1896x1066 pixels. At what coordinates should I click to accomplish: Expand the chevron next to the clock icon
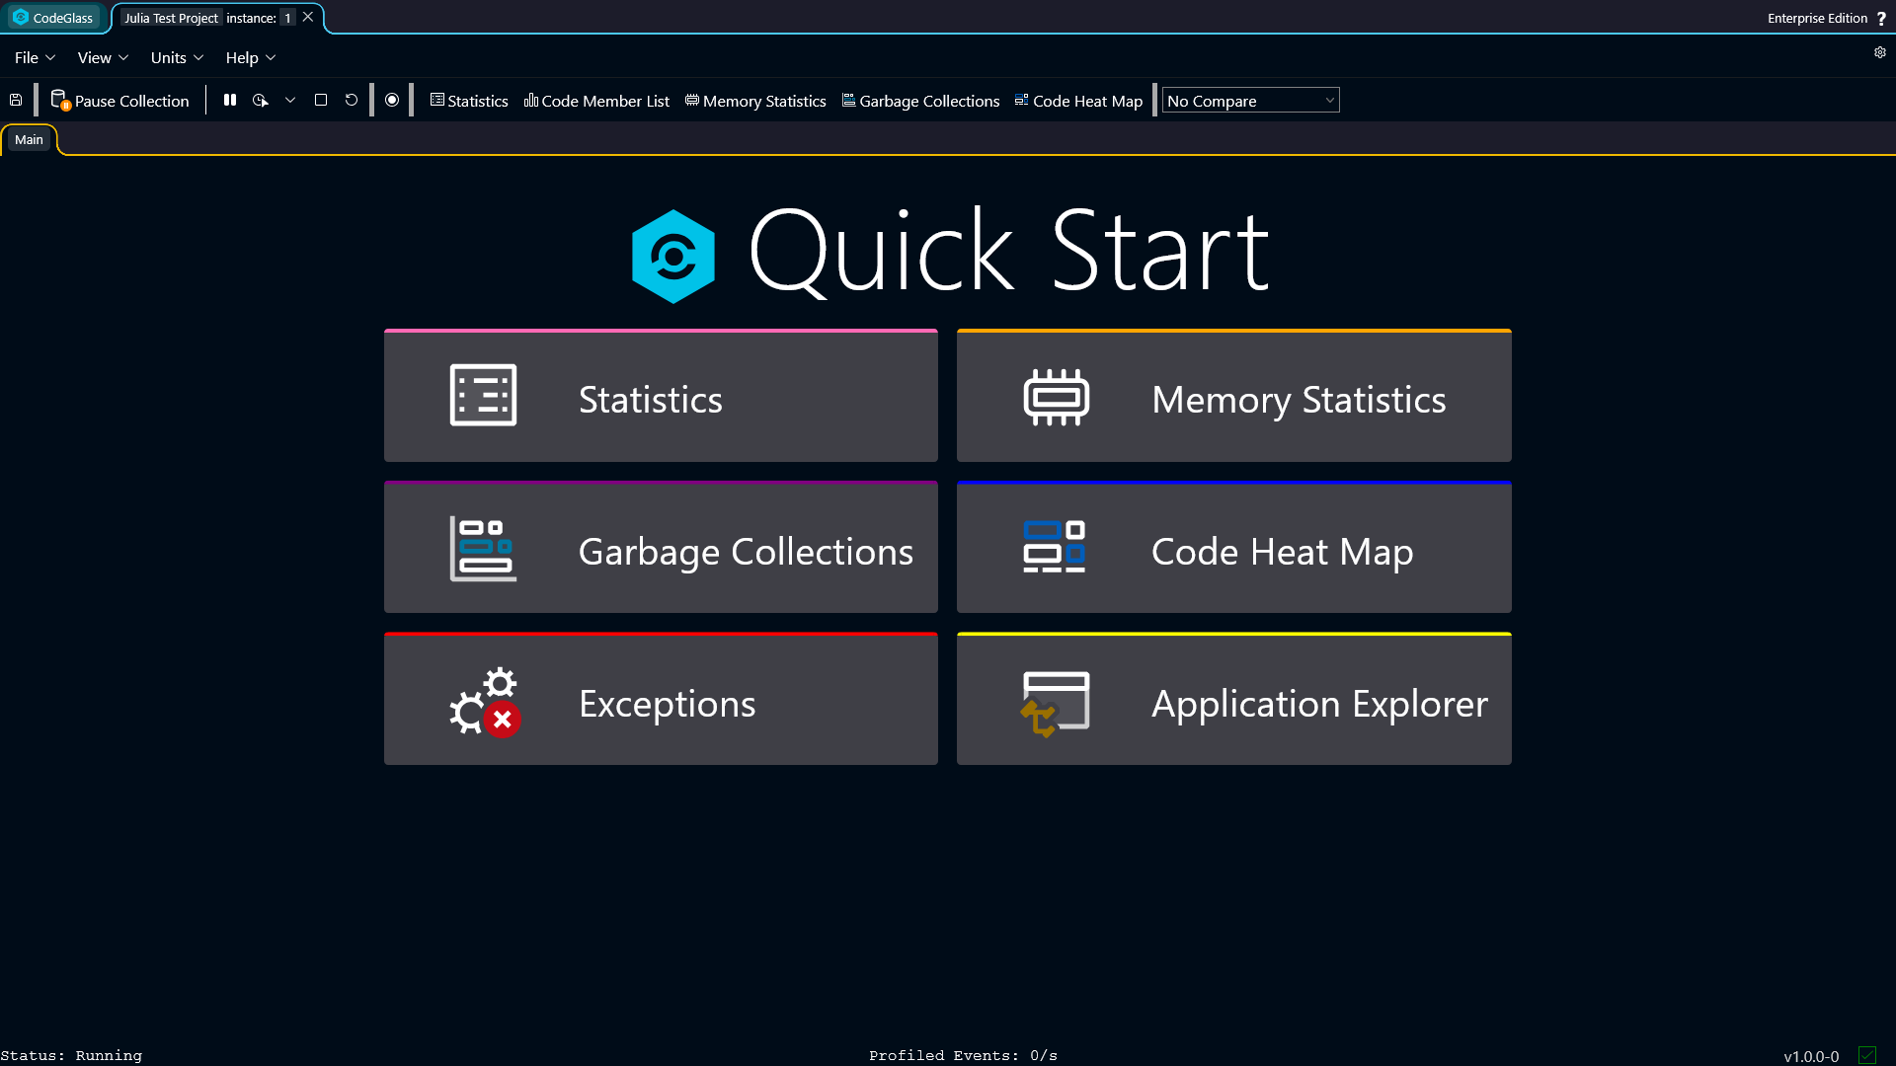click(290, 100)
